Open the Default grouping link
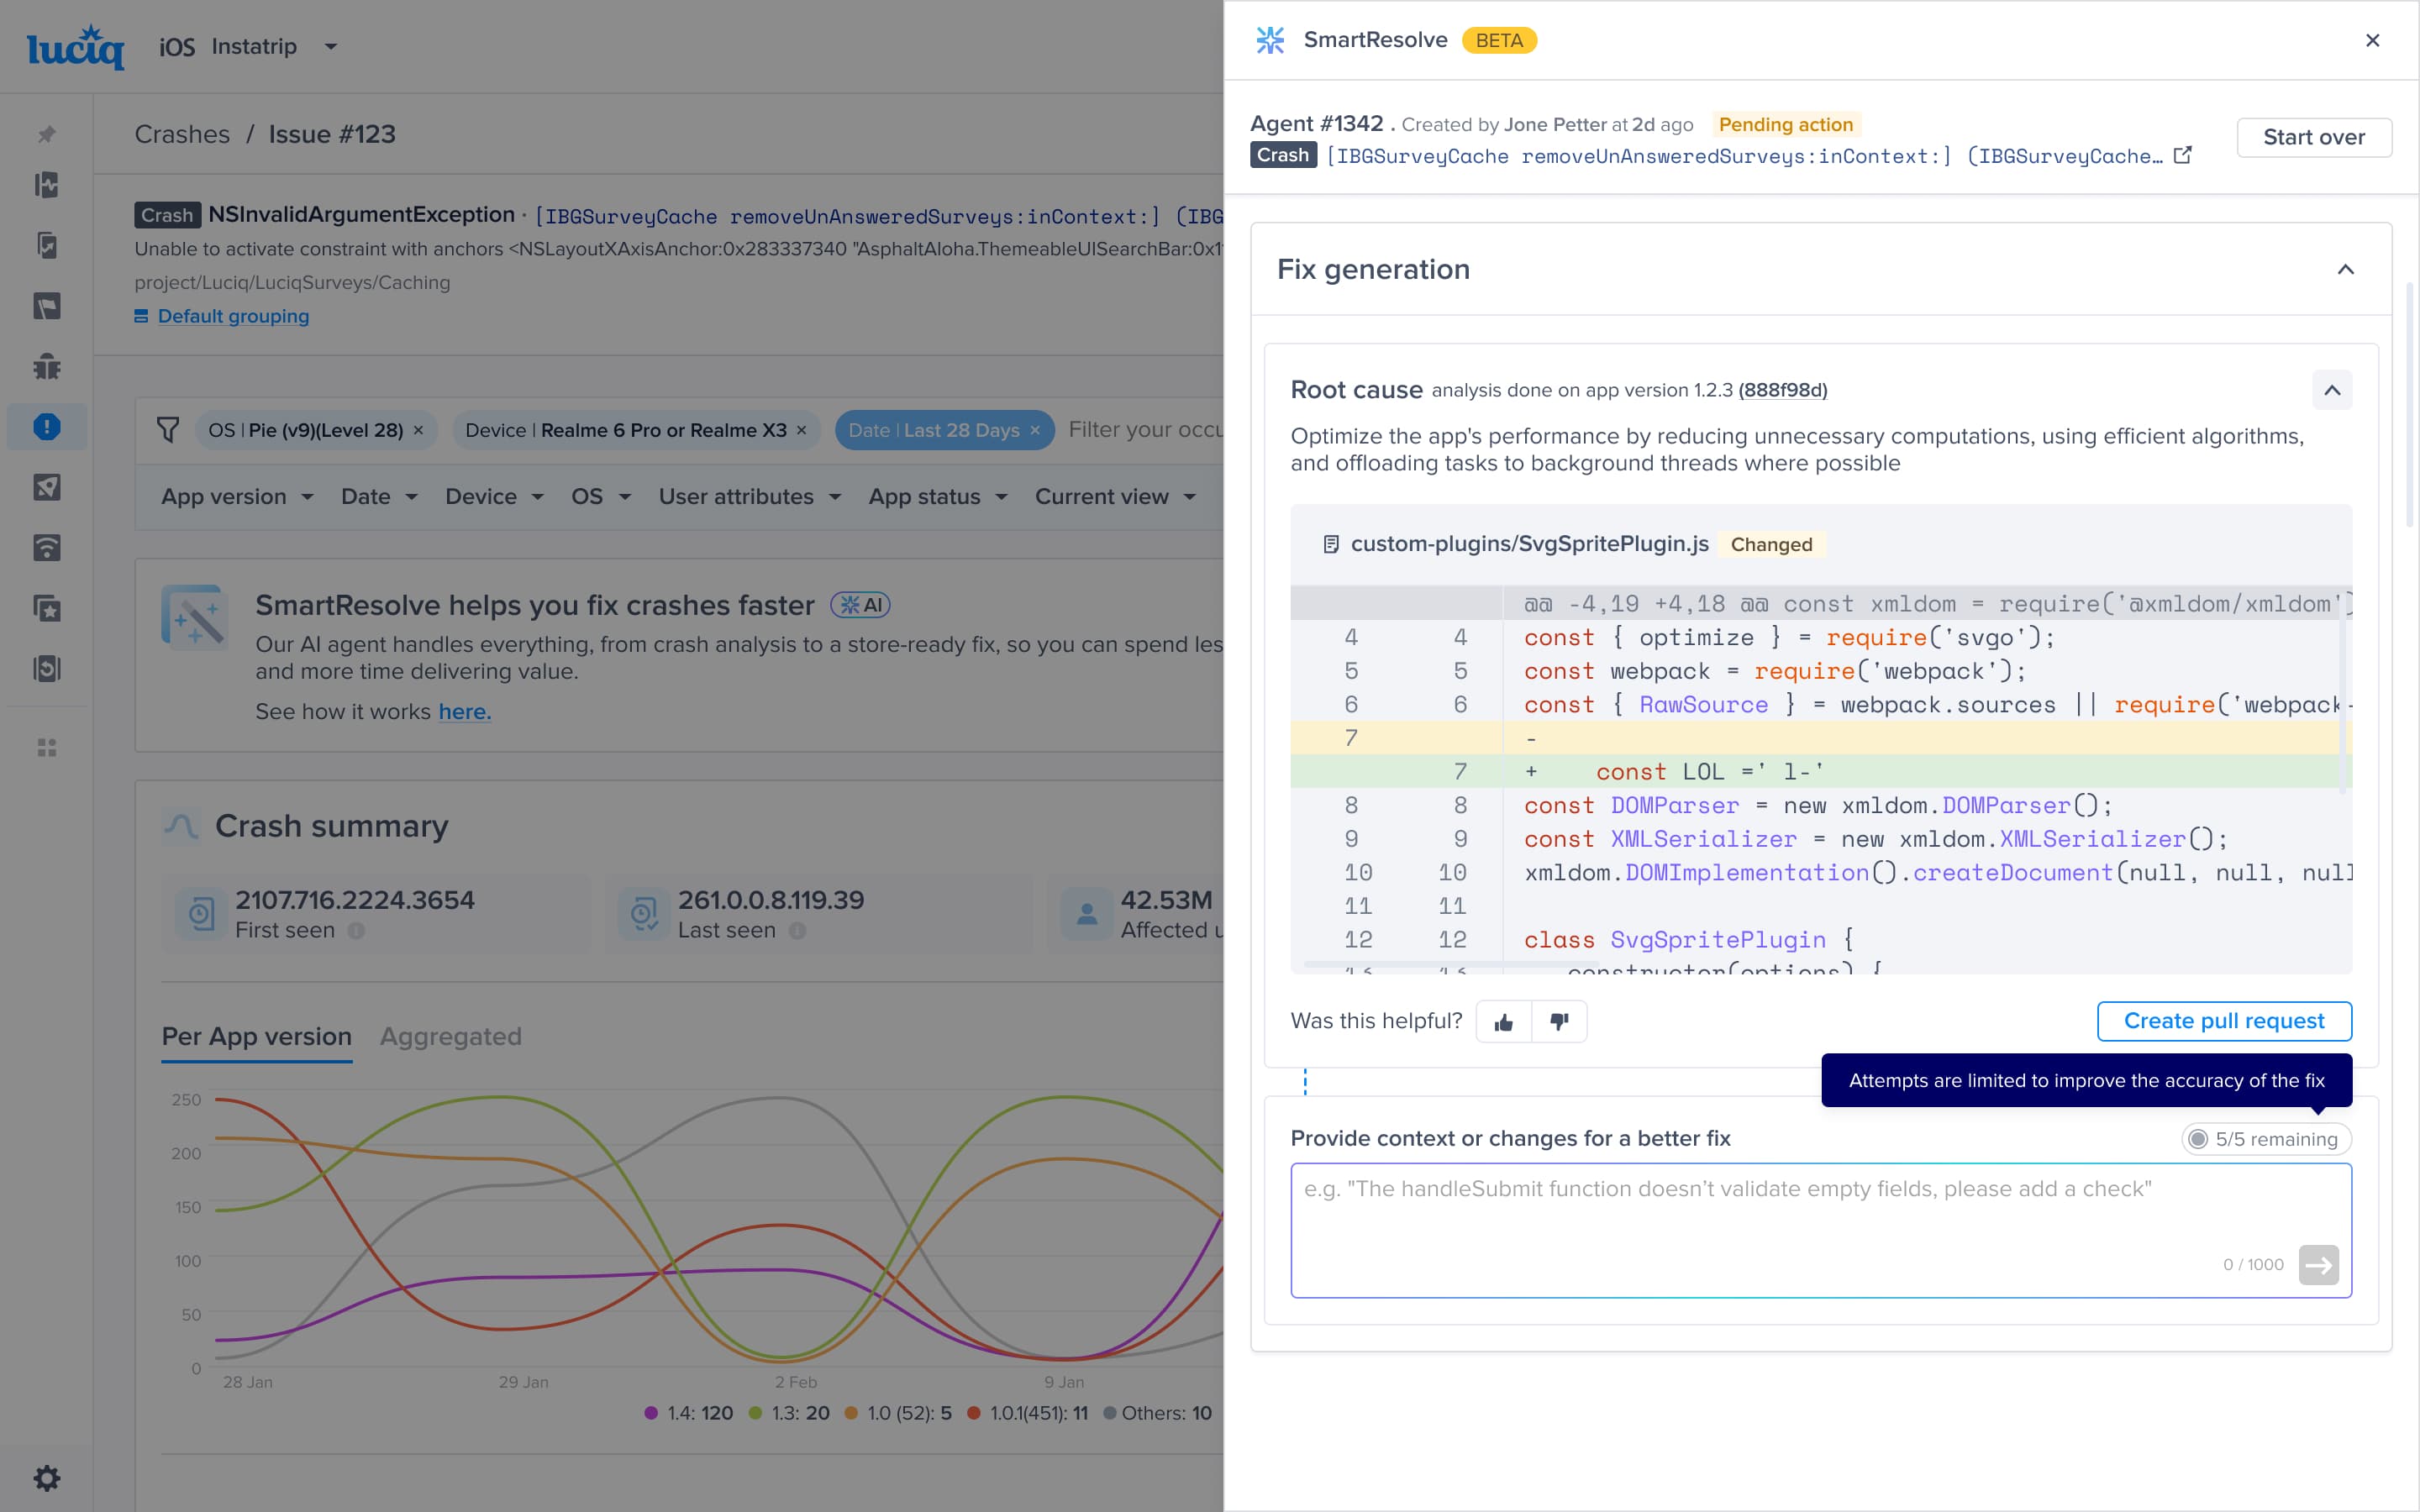2420x1512 pixels. [233, 316]
